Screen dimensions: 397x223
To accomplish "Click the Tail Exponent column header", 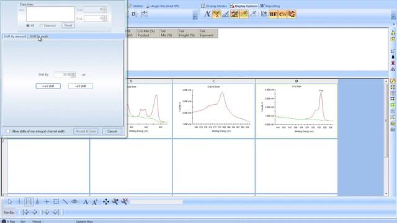I will (x=208, y=33).
